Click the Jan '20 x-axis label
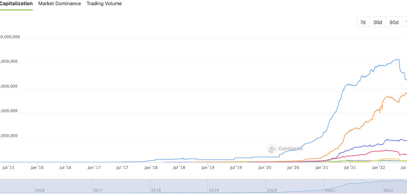 coord(265,167)
